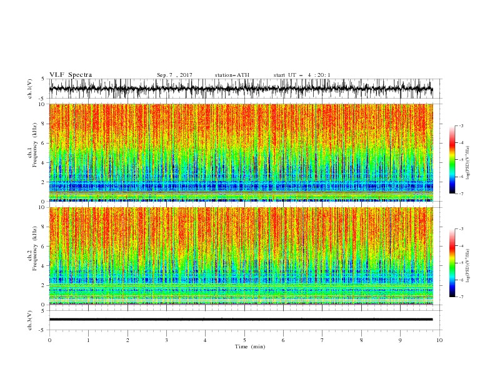Image resolution: width=495 pixels, height=382 pixels.
Task: Click the "ch.1(V)" axis label
Action: pyautogui.click(x=30, y=89)
